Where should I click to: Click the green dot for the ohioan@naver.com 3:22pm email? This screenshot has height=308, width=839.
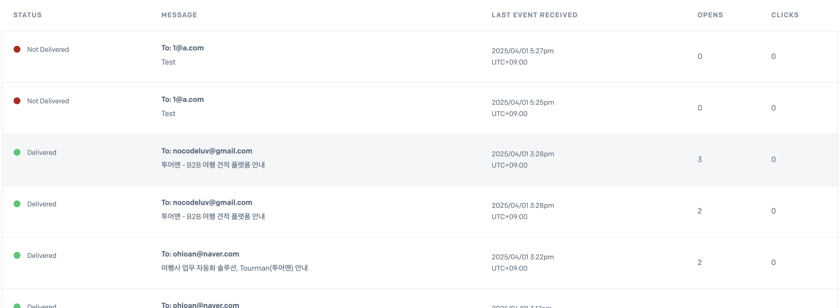pos(17,255)
